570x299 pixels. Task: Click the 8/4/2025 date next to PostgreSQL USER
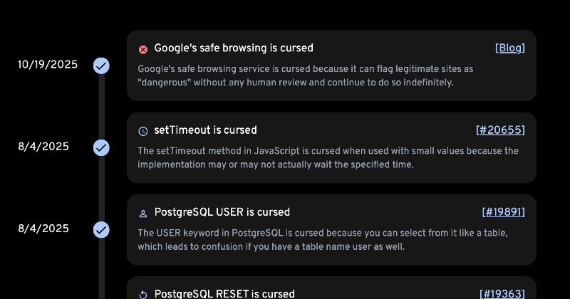tap(43, 228)
